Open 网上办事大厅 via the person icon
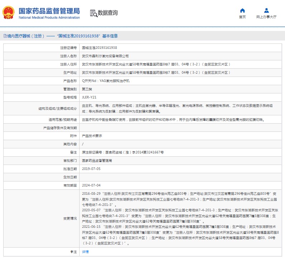Image resolution: width=285 pixels, height=258 pixels. pyautogui.click(x=266, y=10)
